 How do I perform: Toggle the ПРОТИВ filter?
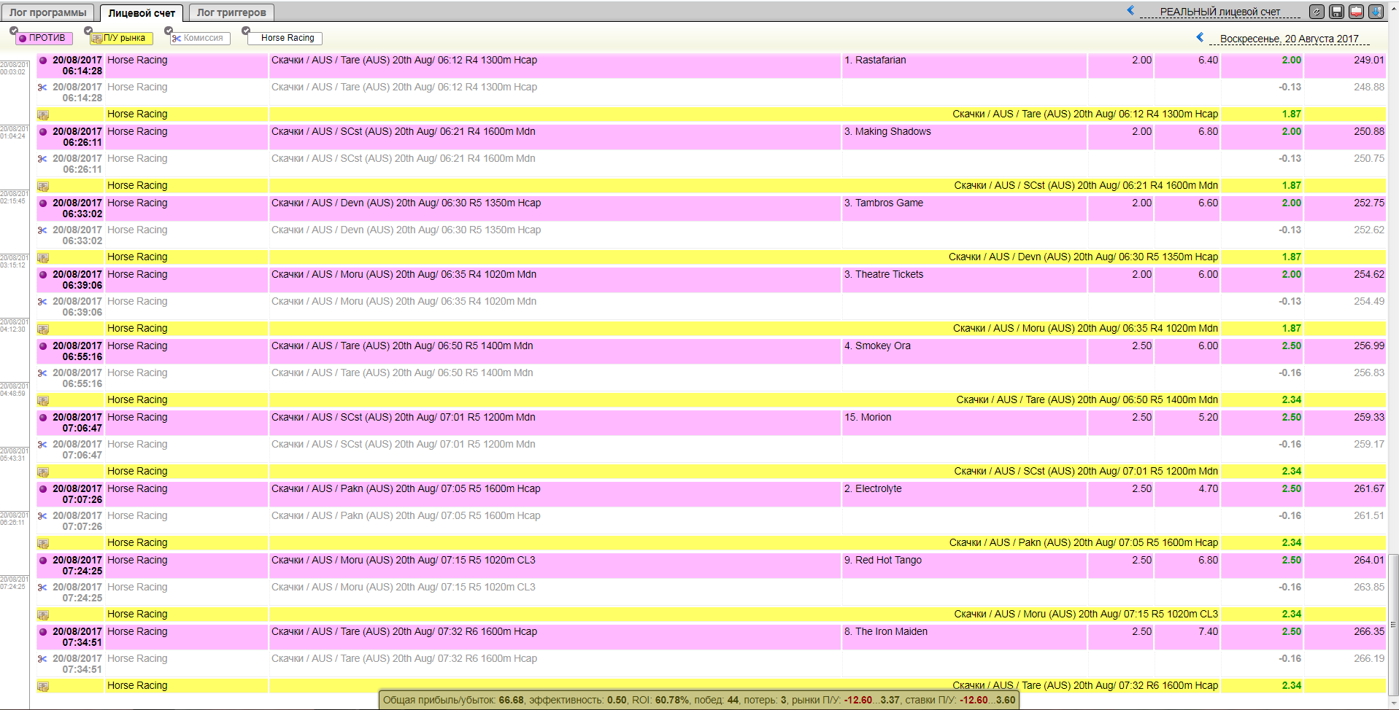[x=43, y=38]
